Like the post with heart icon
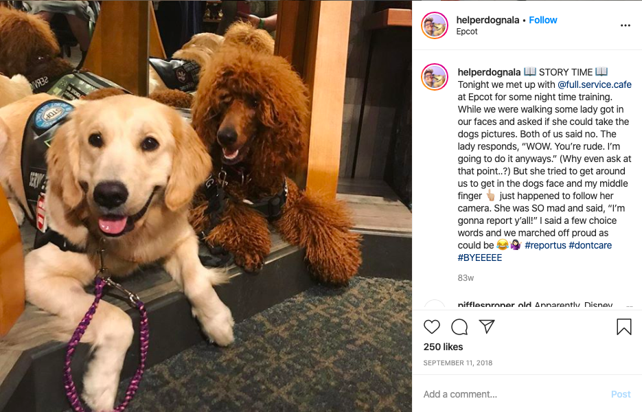Screen dimensions: 642x412 point(432,327)
